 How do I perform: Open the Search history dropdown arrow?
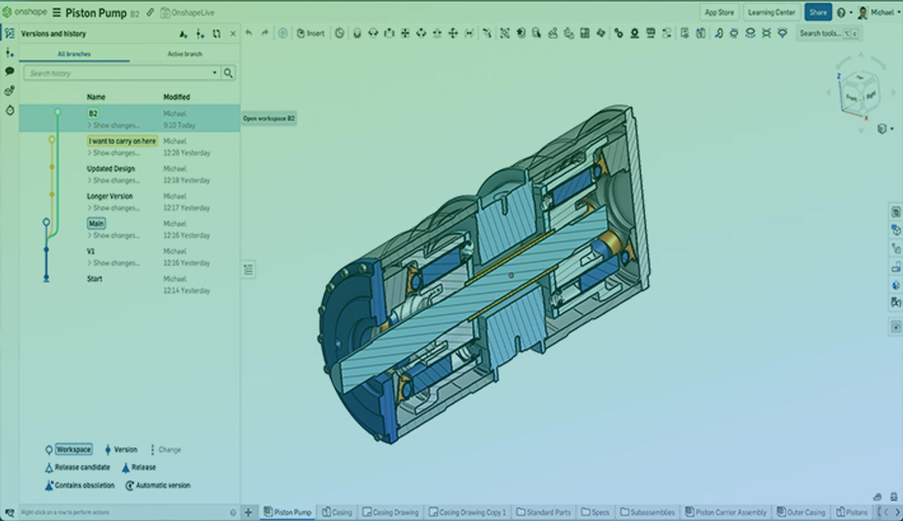tap(214, 73)
